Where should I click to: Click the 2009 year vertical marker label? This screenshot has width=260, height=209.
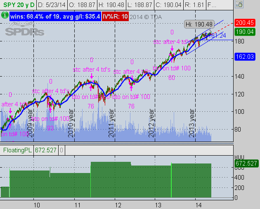pos(30,123)
